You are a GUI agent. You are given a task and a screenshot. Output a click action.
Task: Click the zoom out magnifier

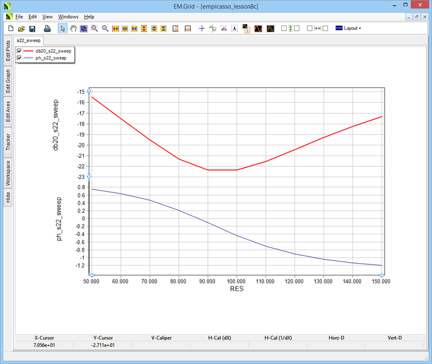105,29
